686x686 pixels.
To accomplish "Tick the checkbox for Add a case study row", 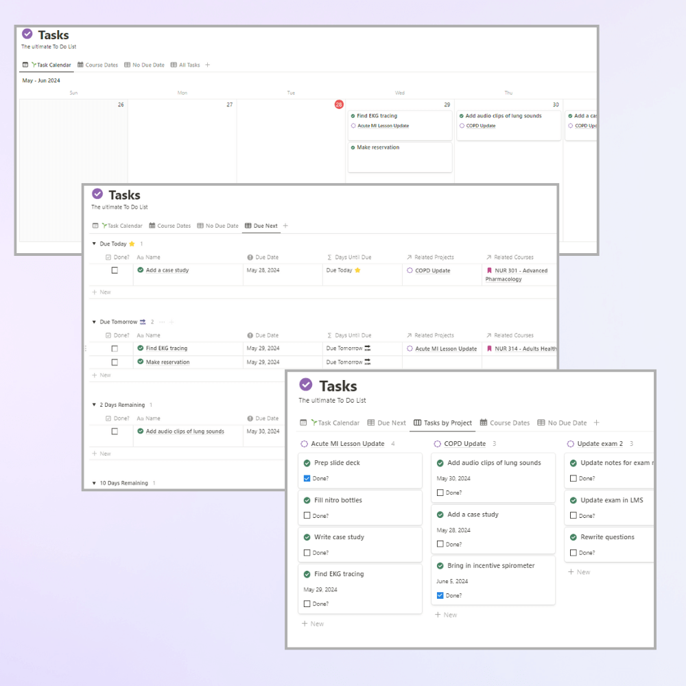I will pyautogui.click(x=115, y=270).
